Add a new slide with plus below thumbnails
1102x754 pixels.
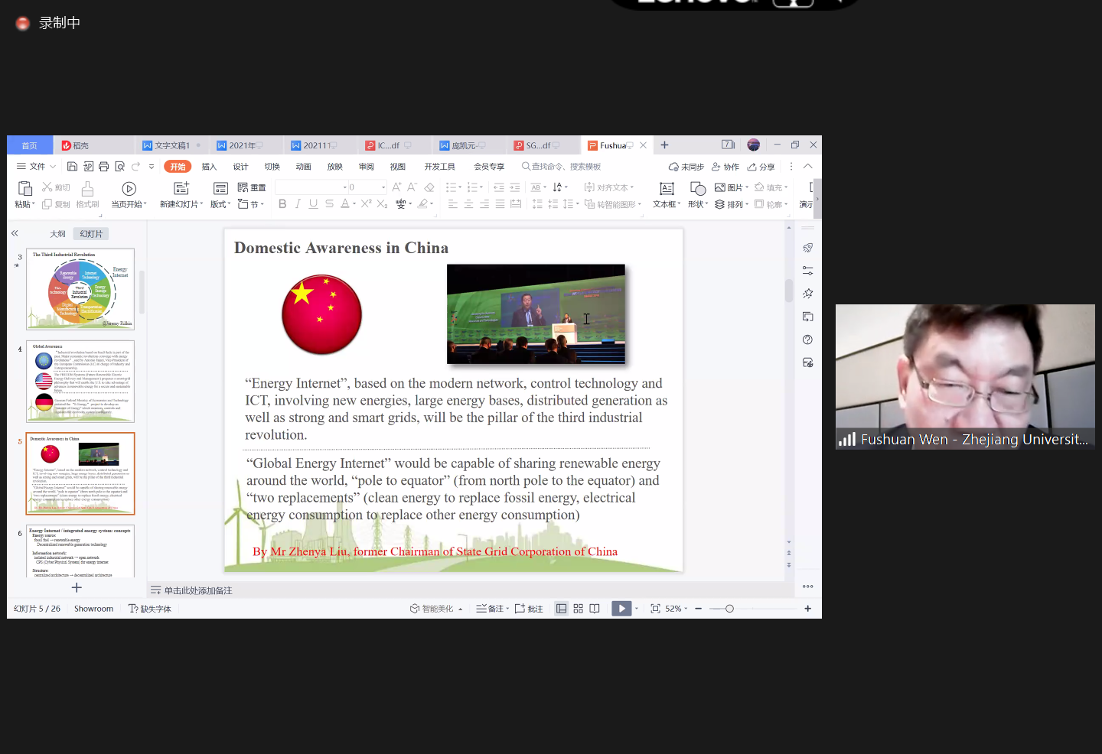[x=77, y=587]
